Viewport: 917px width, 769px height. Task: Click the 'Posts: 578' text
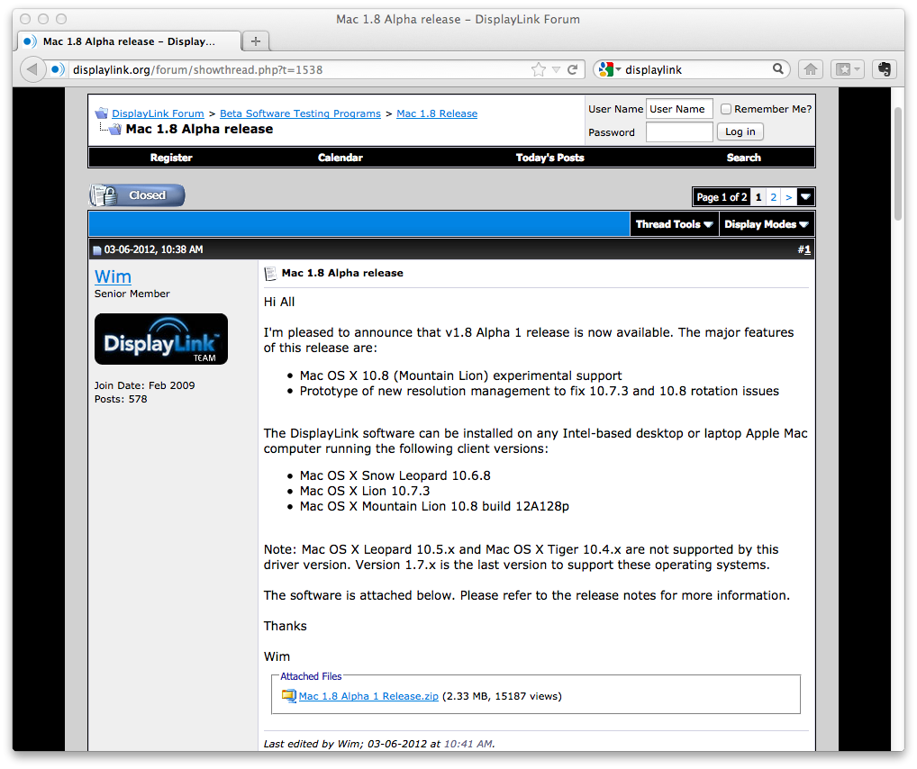click(x=121, y=399)
